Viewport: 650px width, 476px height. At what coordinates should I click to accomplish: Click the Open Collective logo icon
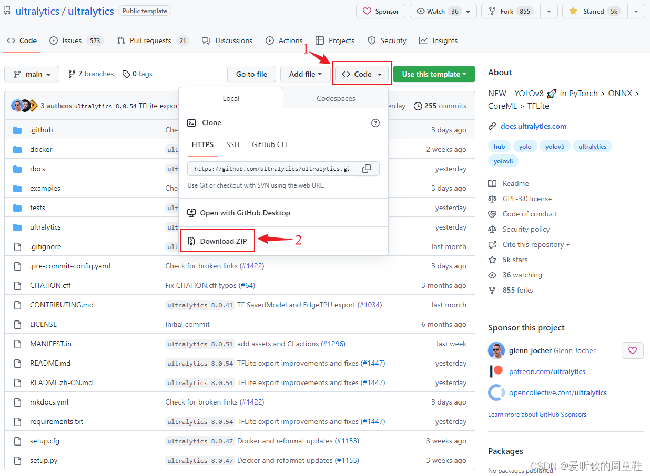[x=496, y=392]
